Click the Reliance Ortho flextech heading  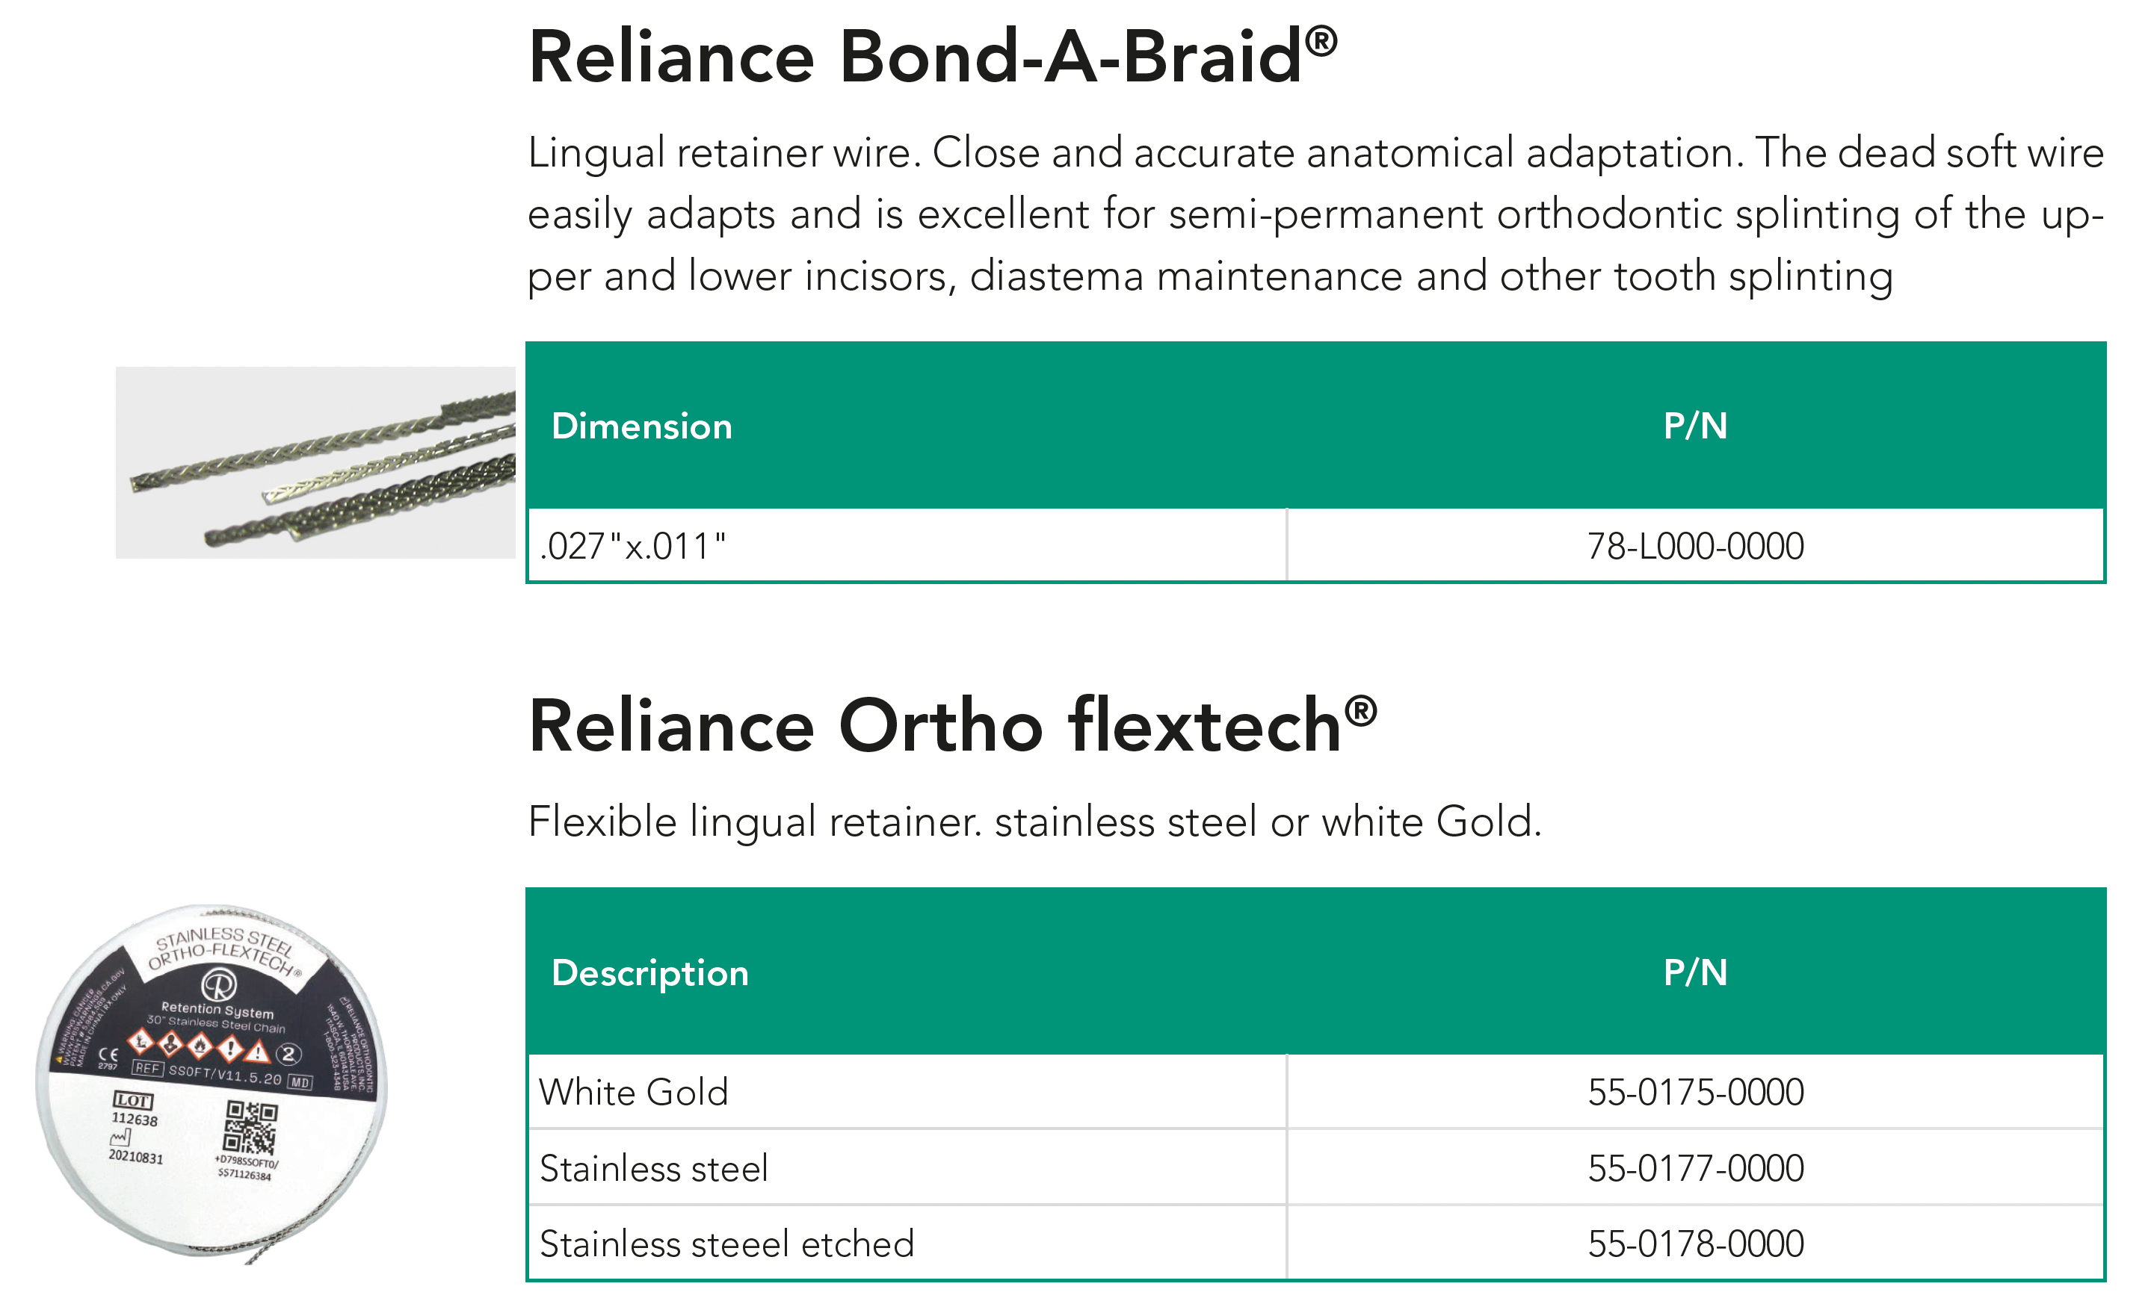(951, 726)
